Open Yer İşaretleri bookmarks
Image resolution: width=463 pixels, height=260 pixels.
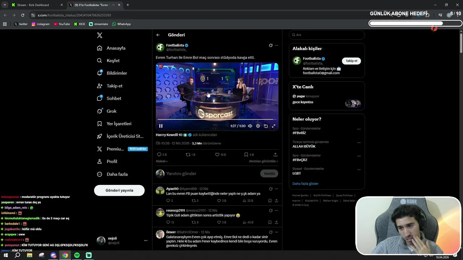tap(114, 123)
